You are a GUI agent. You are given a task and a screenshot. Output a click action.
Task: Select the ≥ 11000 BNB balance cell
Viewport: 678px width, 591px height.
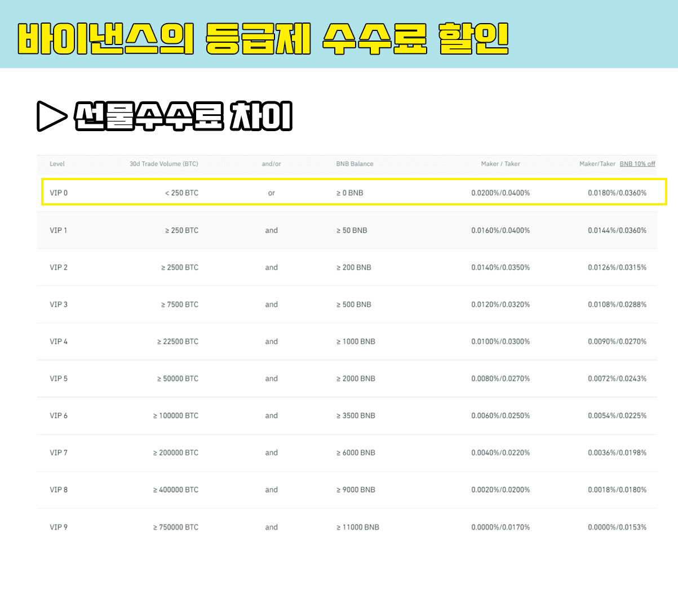pos(358,527)
